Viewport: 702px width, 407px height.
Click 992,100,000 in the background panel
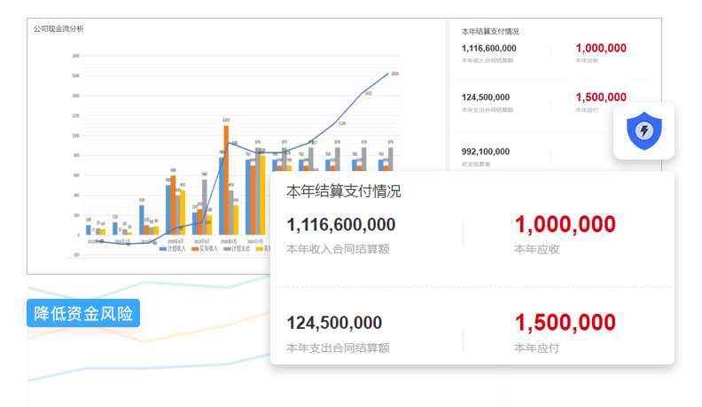coord(485,152)
